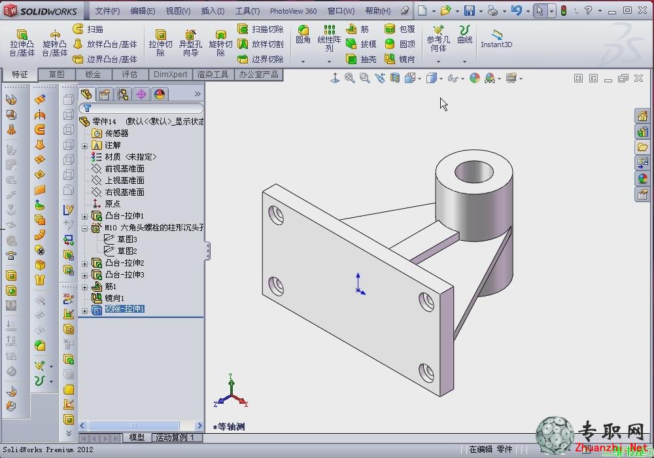Open the Insert (插入) menu

[213, 11]
